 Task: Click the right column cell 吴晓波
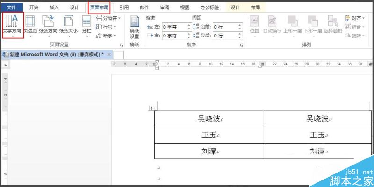point(317,119)
